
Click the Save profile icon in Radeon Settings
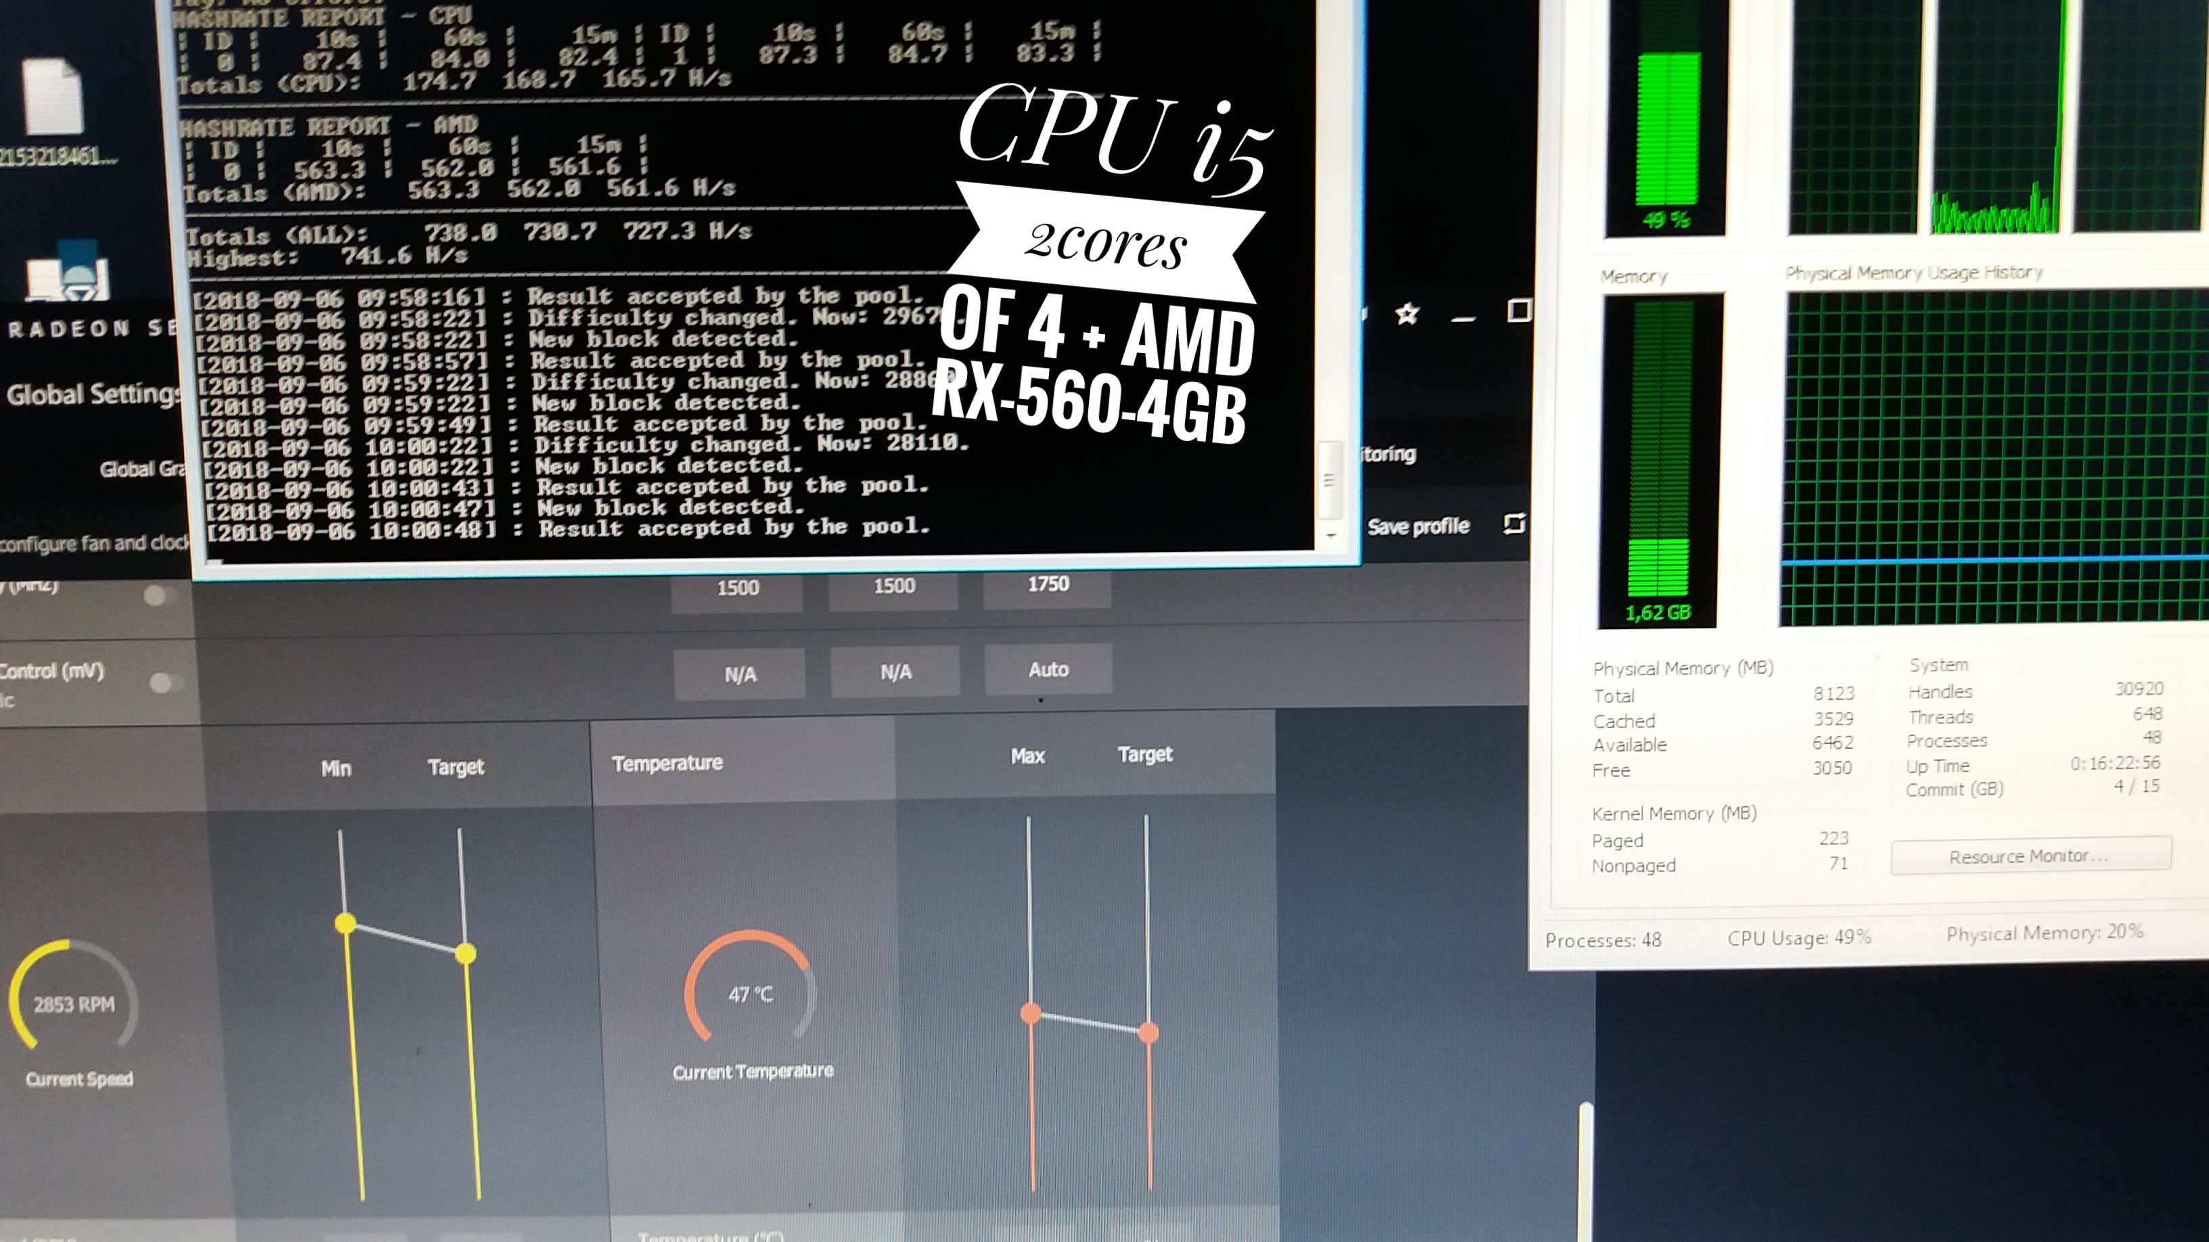[x=1515, y=523]
